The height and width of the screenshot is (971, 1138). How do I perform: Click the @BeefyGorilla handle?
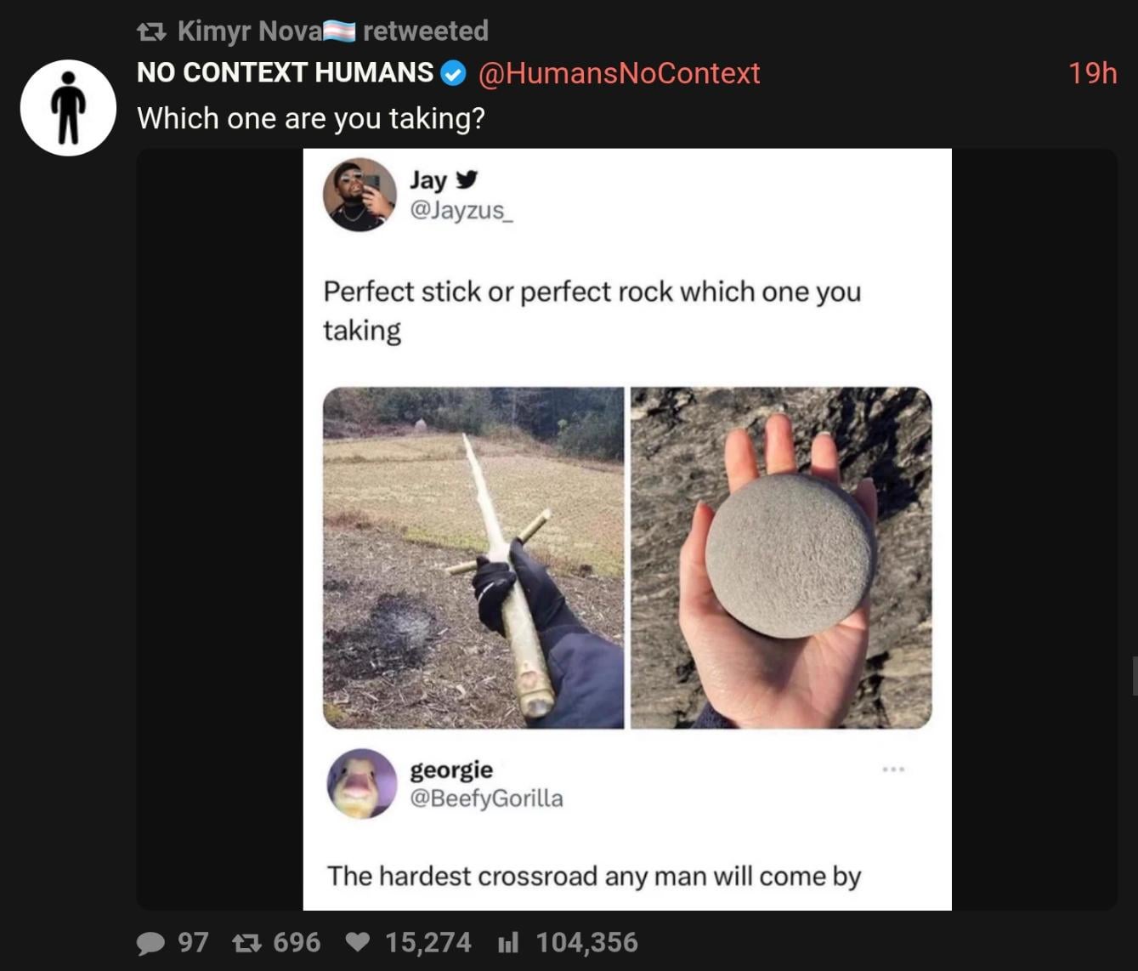point(486,798)
